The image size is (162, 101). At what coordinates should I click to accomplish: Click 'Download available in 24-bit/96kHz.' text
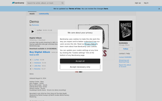tap(43, 49)
